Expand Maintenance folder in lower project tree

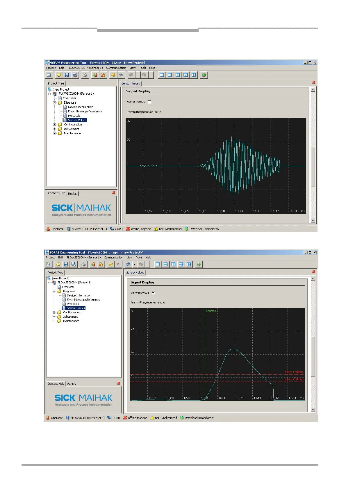[x=54, y=321]
